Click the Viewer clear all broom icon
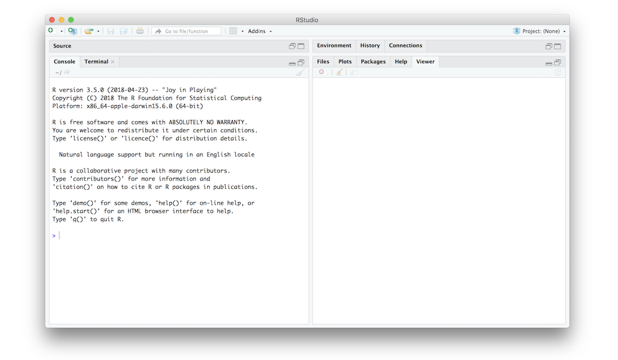 tap(339, 73)
